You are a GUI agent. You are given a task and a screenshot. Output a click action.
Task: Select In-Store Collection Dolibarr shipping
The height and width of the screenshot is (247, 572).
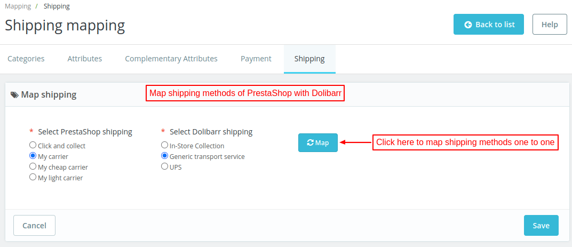click(x=165, y=145)
